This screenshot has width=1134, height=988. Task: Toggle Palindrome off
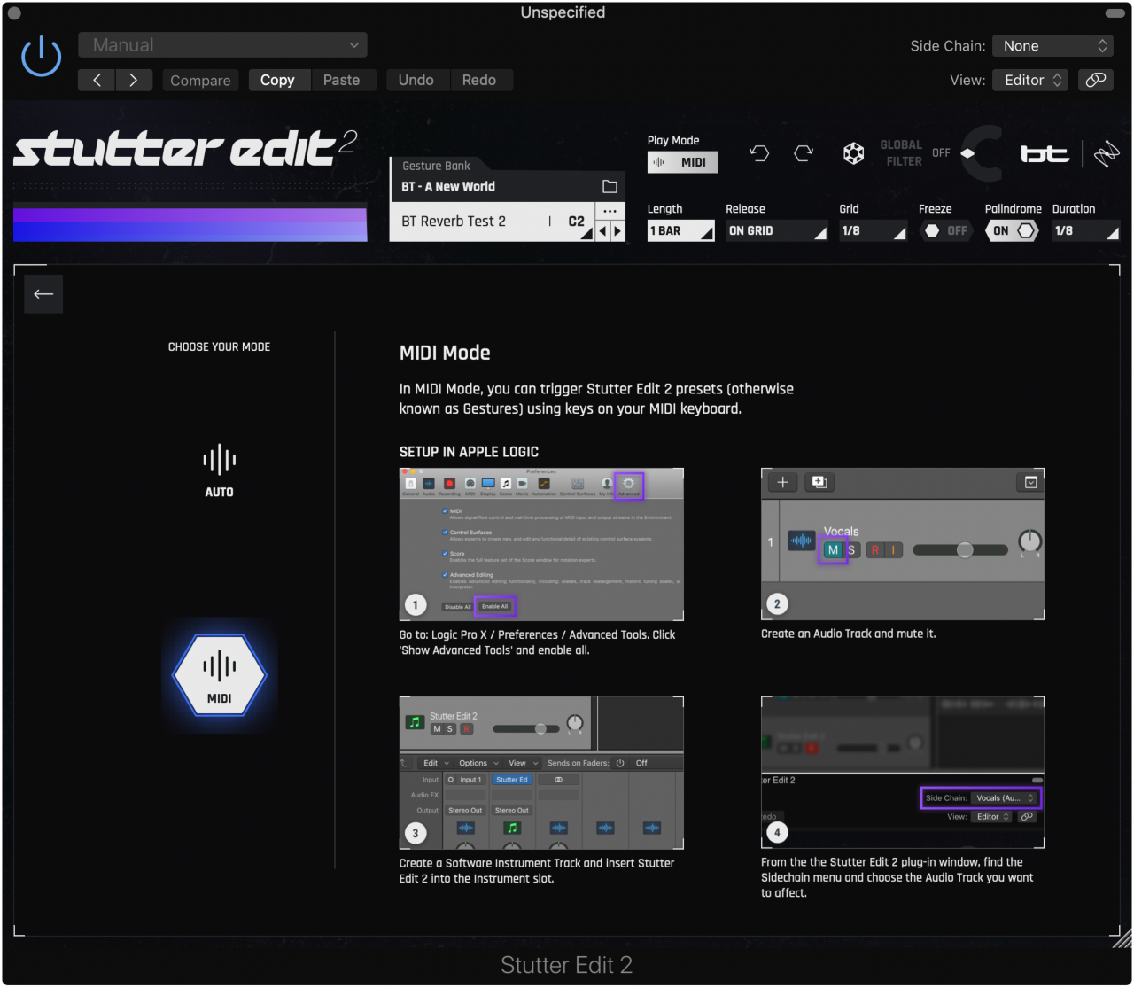[1011, 230]
